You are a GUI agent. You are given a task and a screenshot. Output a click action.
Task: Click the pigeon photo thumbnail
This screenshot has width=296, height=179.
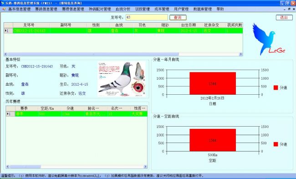pyautogui.click(x=122, y=79)
